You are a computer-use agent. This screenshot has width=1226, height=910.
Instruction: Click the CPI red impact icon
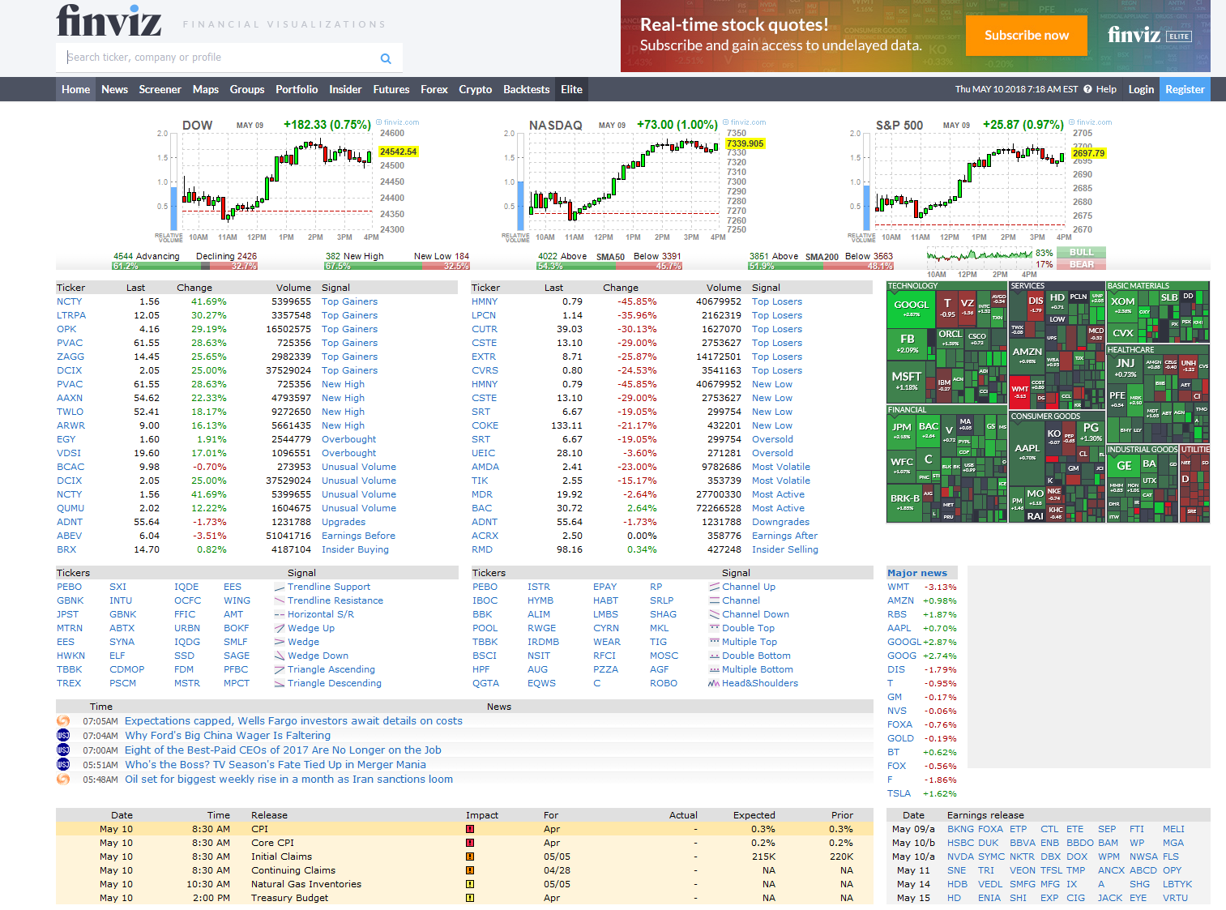470,829
